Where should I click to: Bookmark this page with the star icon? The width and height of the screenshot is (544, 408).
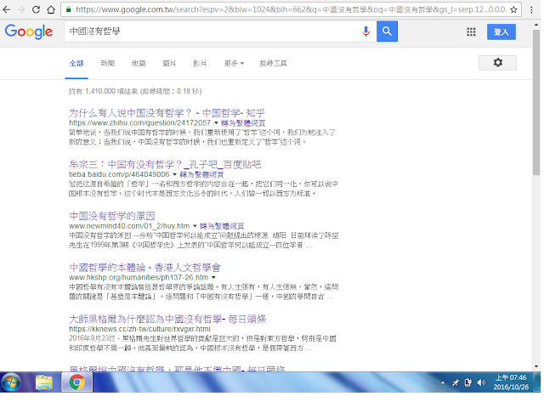(513, 9)
